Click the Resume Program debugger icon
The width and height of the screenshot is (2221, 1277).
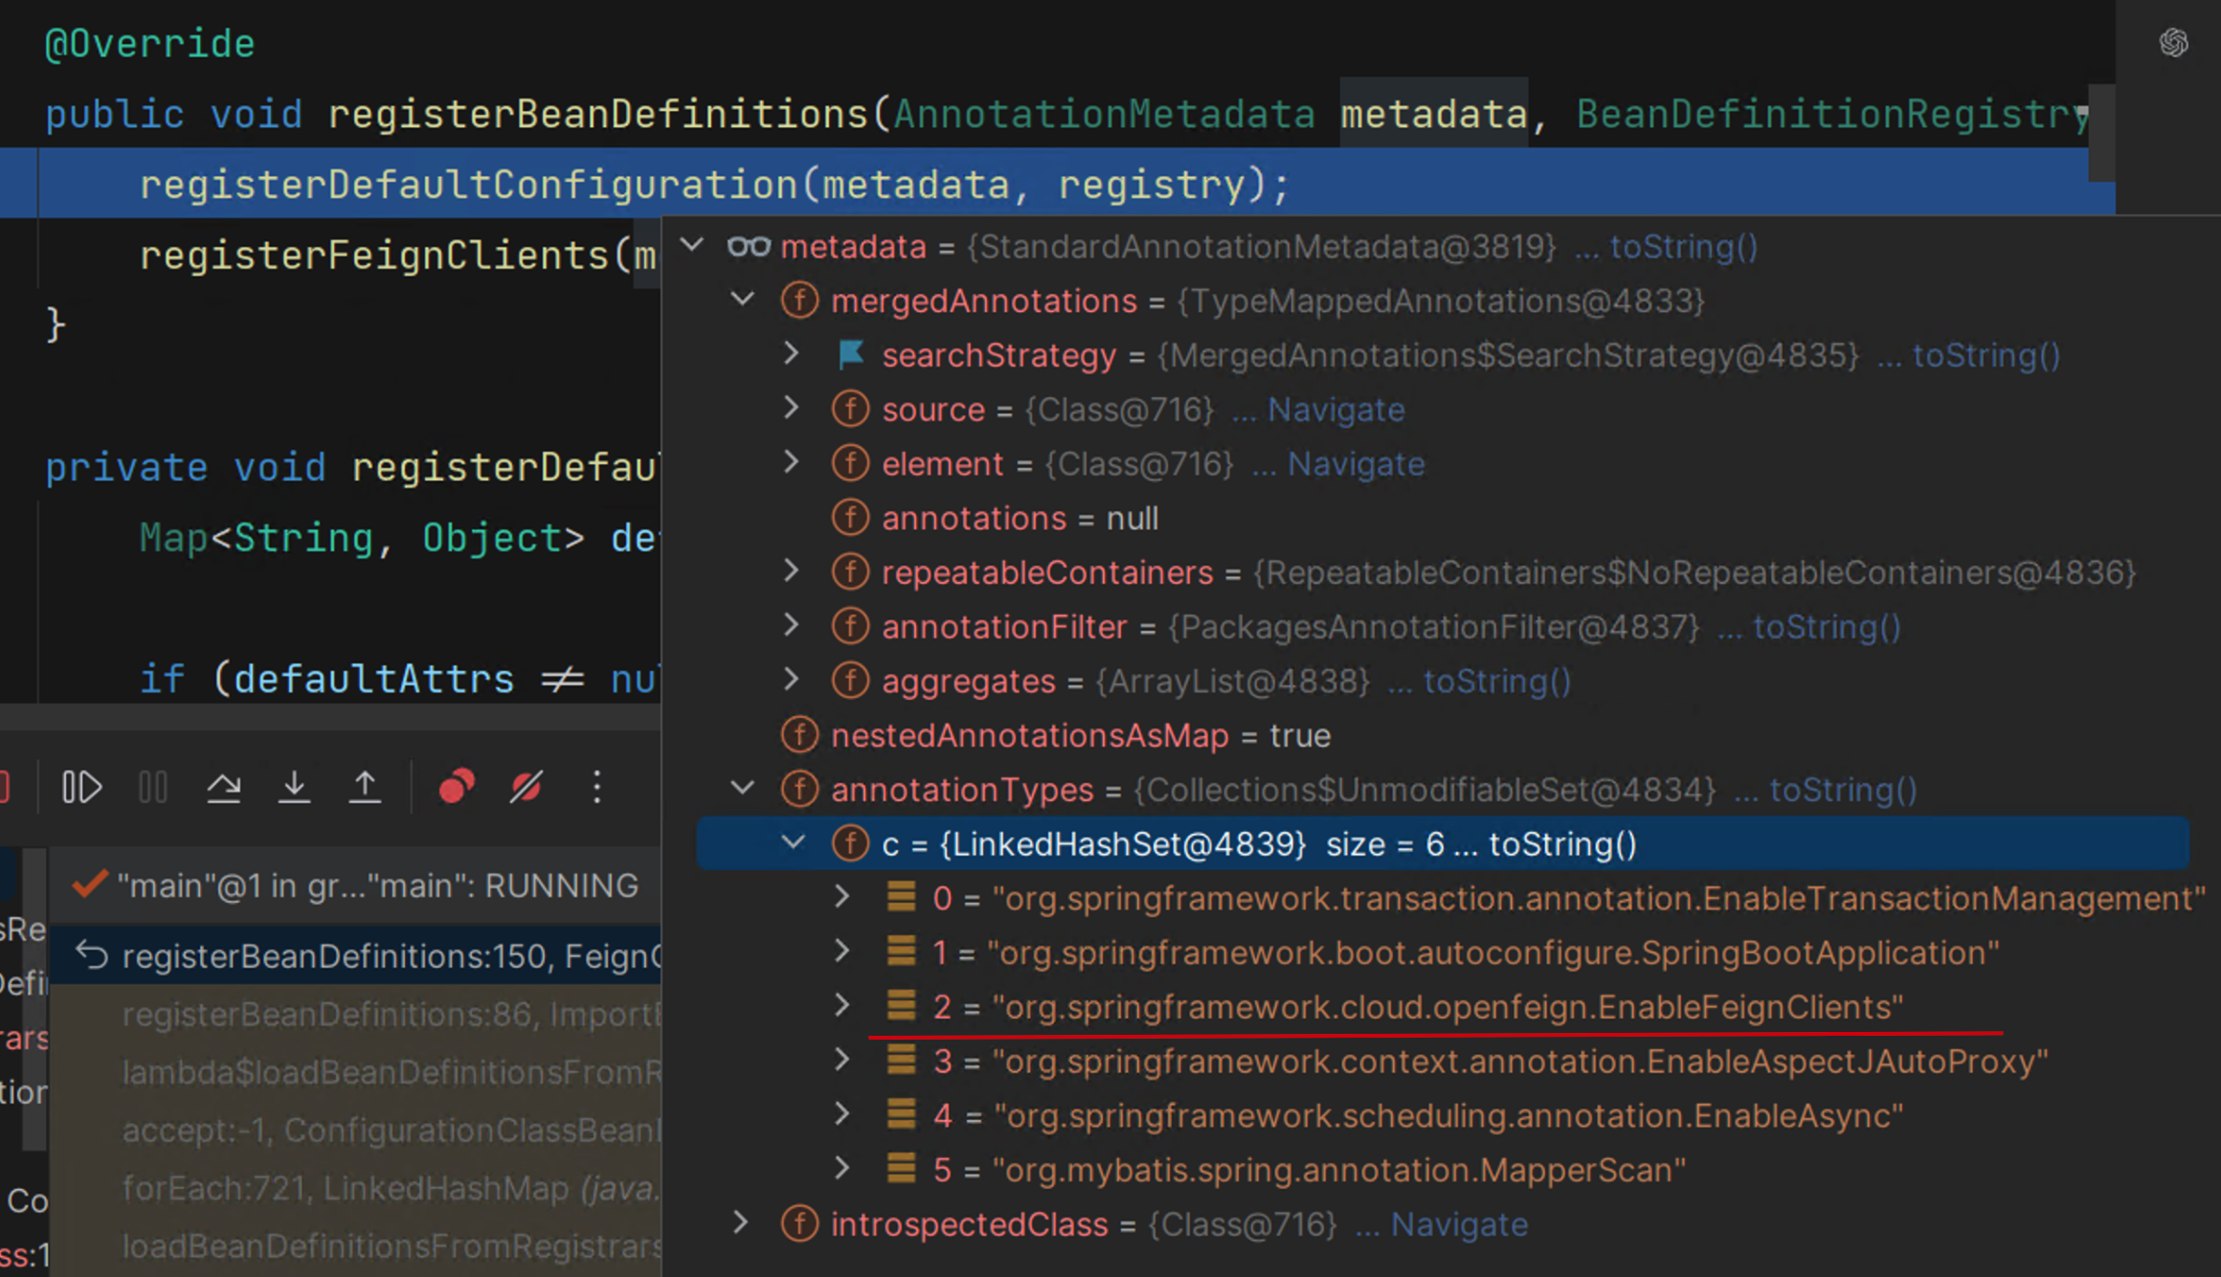pos(81,787)
